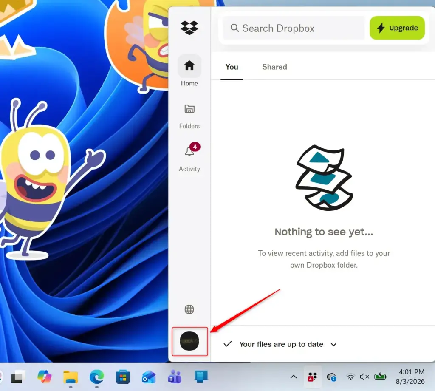Click the 'Nothing to see yet...' heading
The height and width of the screenshot is (391, 435).
[324, 232]
